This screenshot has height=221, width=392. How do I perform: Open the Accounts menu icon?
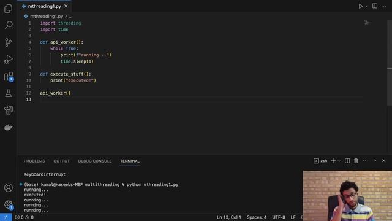pyautogui.click(x=8, y=188)
